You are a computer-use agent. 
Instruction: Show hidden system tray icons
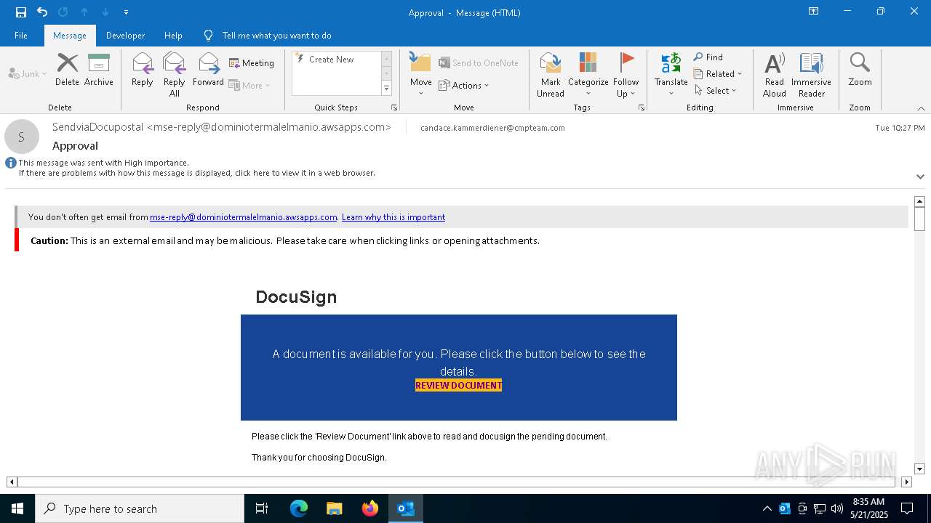pyautogui.click(x=767, y=508)
